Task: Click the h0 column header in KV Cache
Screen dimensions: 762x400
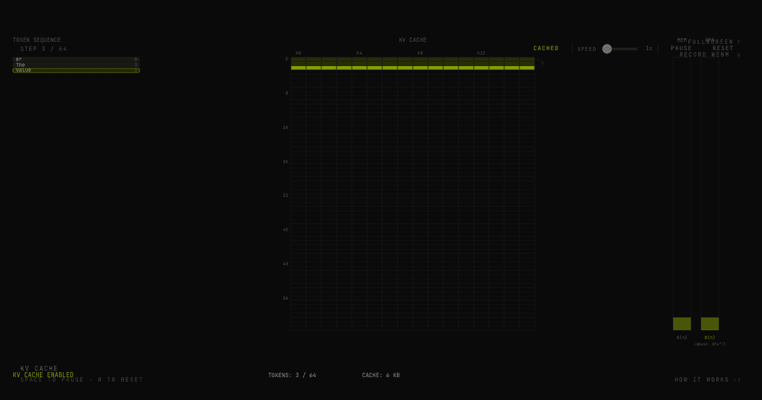Action: tap(298, 53)
